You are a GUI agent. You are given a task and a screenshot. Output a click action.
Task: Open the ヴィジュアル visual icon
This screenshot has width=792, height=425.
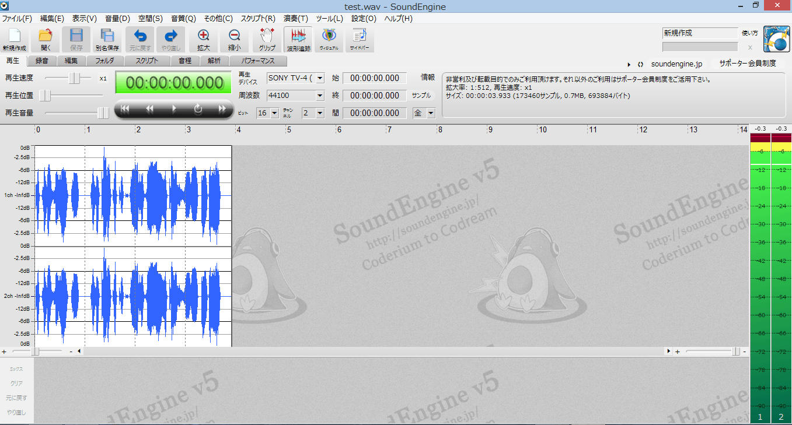329,38
